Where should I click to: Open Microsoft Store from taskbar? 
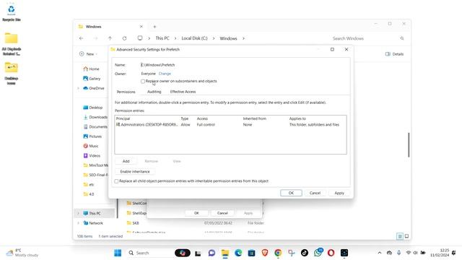pyautogui.click(x=252, y=253)
